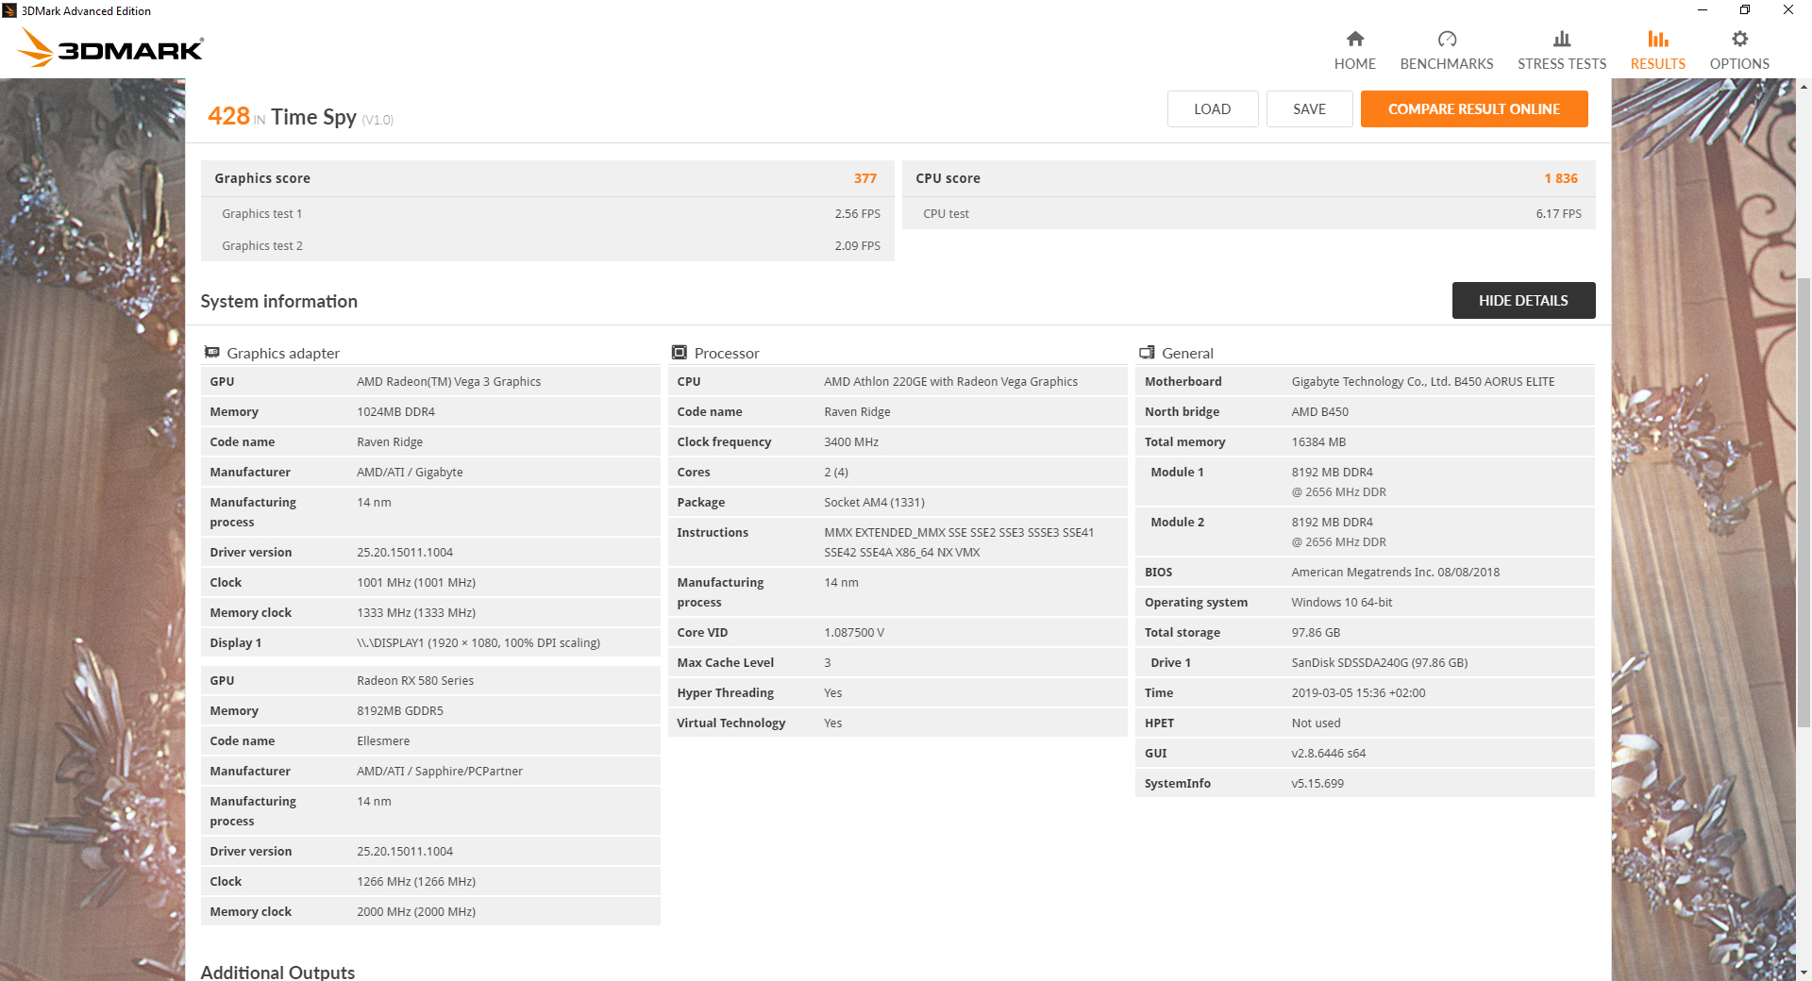1812x981 pixels.
Task: Click the Graphics adapter section icon
Action: click(212, 352)
